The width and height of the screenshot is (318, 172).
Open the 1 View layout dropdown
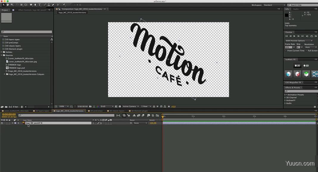pyautogui.click(x=146, y=106)
